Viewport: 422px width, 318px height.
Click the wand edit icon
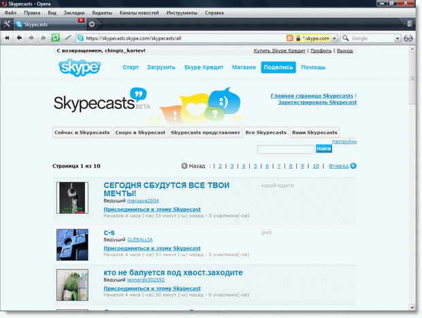pos(68,38)
